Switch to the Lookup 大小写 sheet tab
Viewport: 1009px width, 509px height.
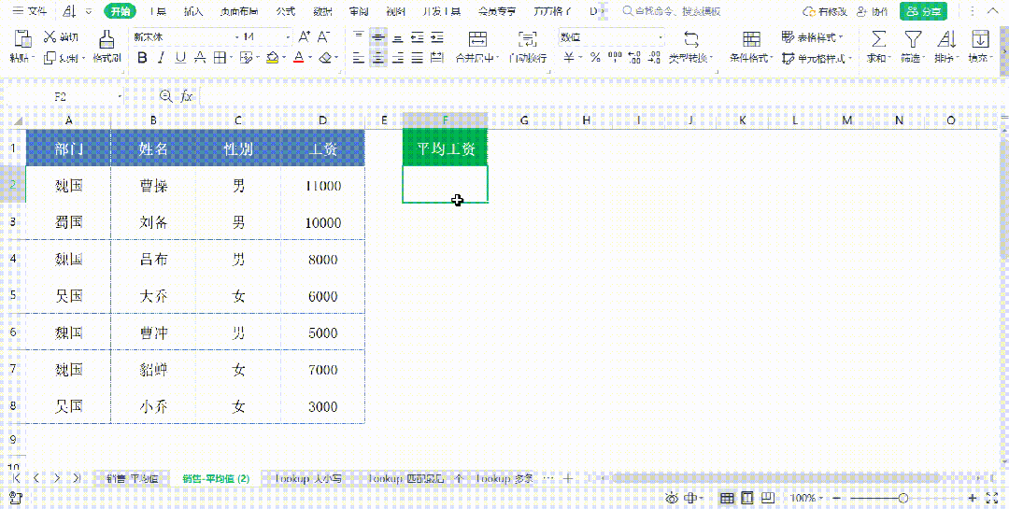307,478
